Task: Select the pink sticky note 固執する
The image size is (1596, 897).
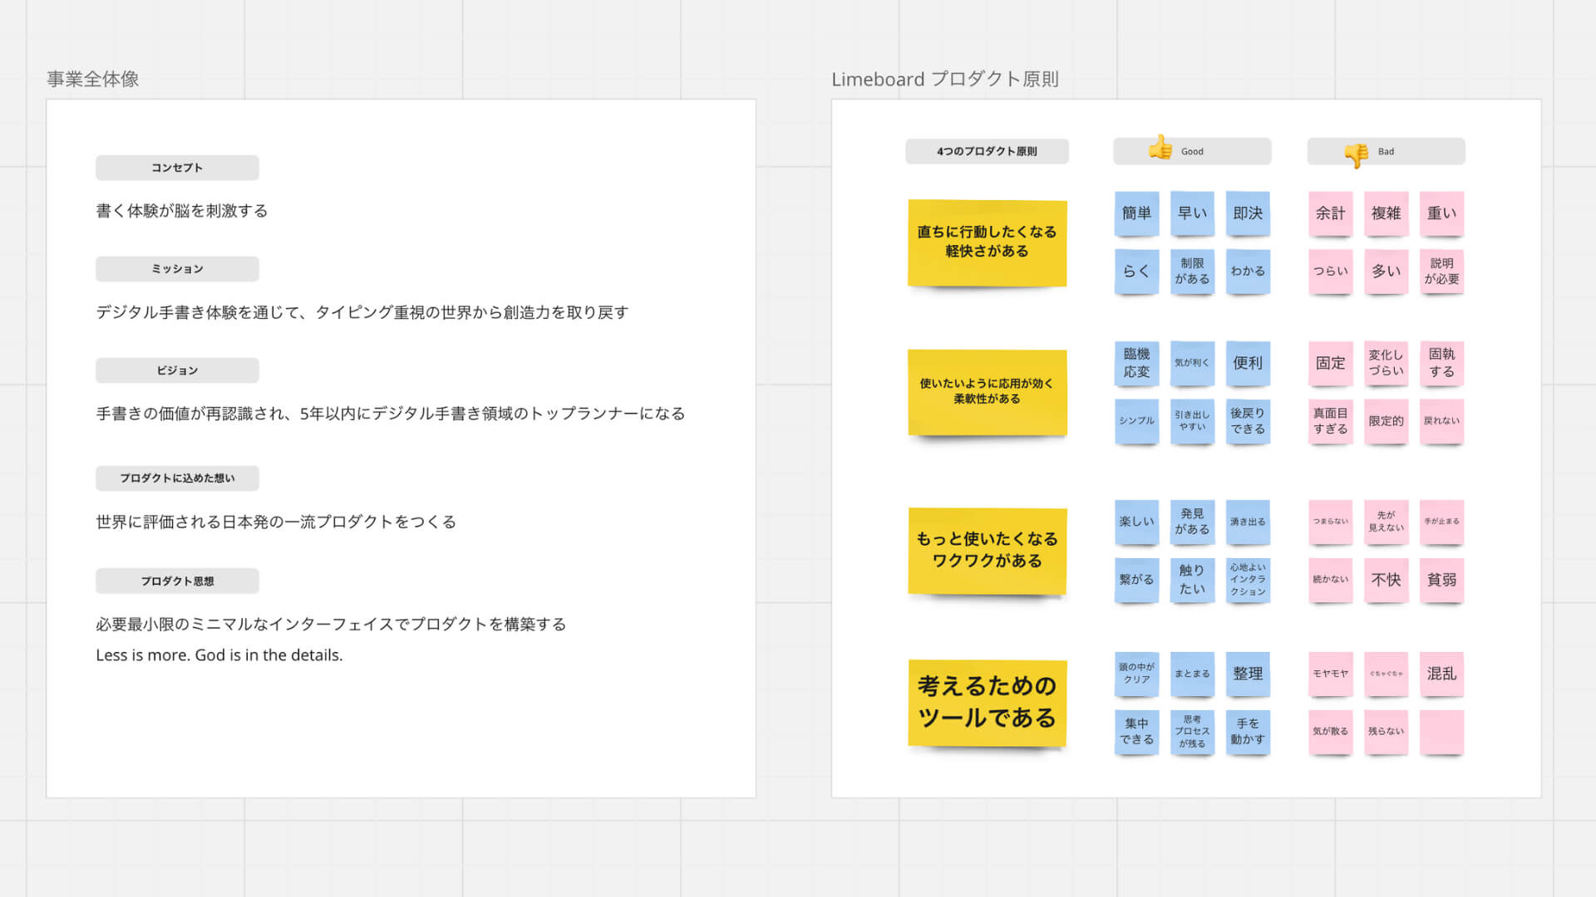Action: 1442,363
